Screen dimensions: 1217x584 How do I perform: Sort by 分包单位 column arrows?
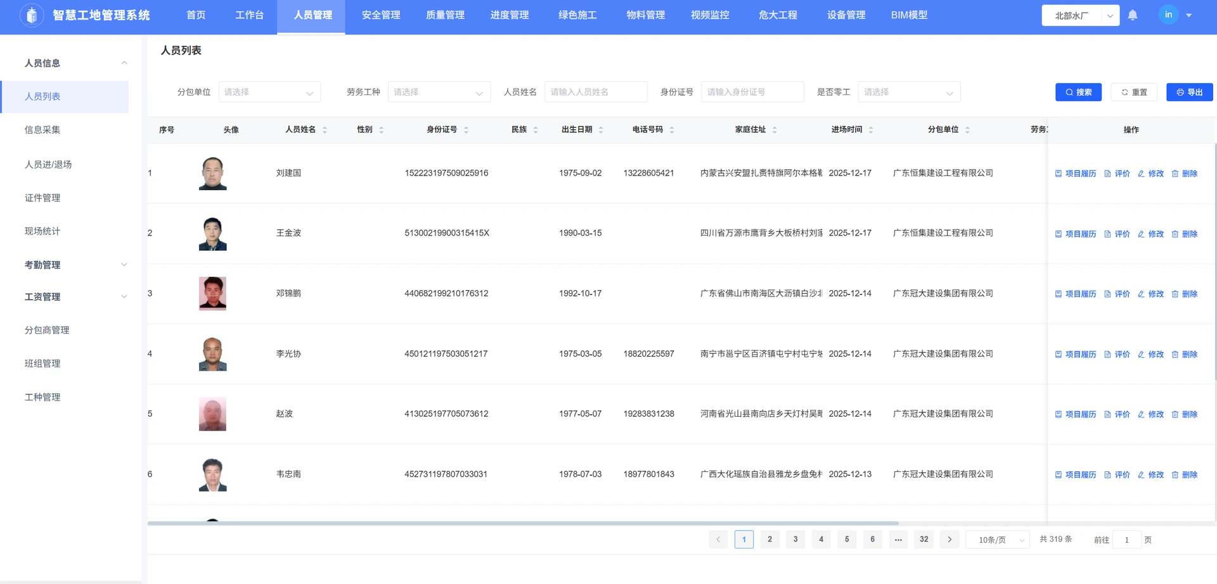tap(967, 130)
